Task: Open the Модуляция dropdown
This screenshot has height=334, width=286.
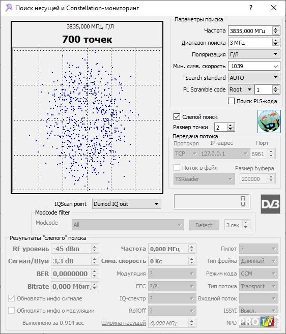Action: click(x=172, y=274)
